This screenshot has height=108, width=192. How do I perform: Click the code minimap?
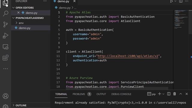pyautogui.click(x=181, y=19)
